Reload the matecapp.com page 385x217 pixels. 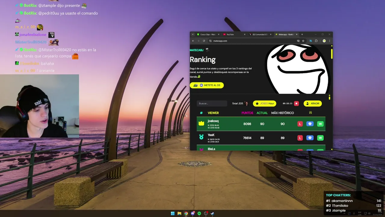tap(204, 41)
